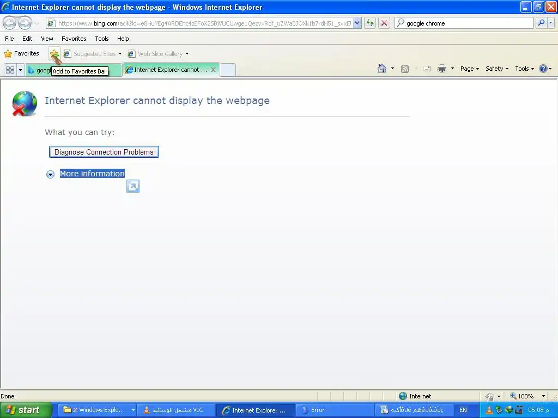Click the Forward navigation arrow
Viewport: 558px width, 418px height.
tap(25, 23)
